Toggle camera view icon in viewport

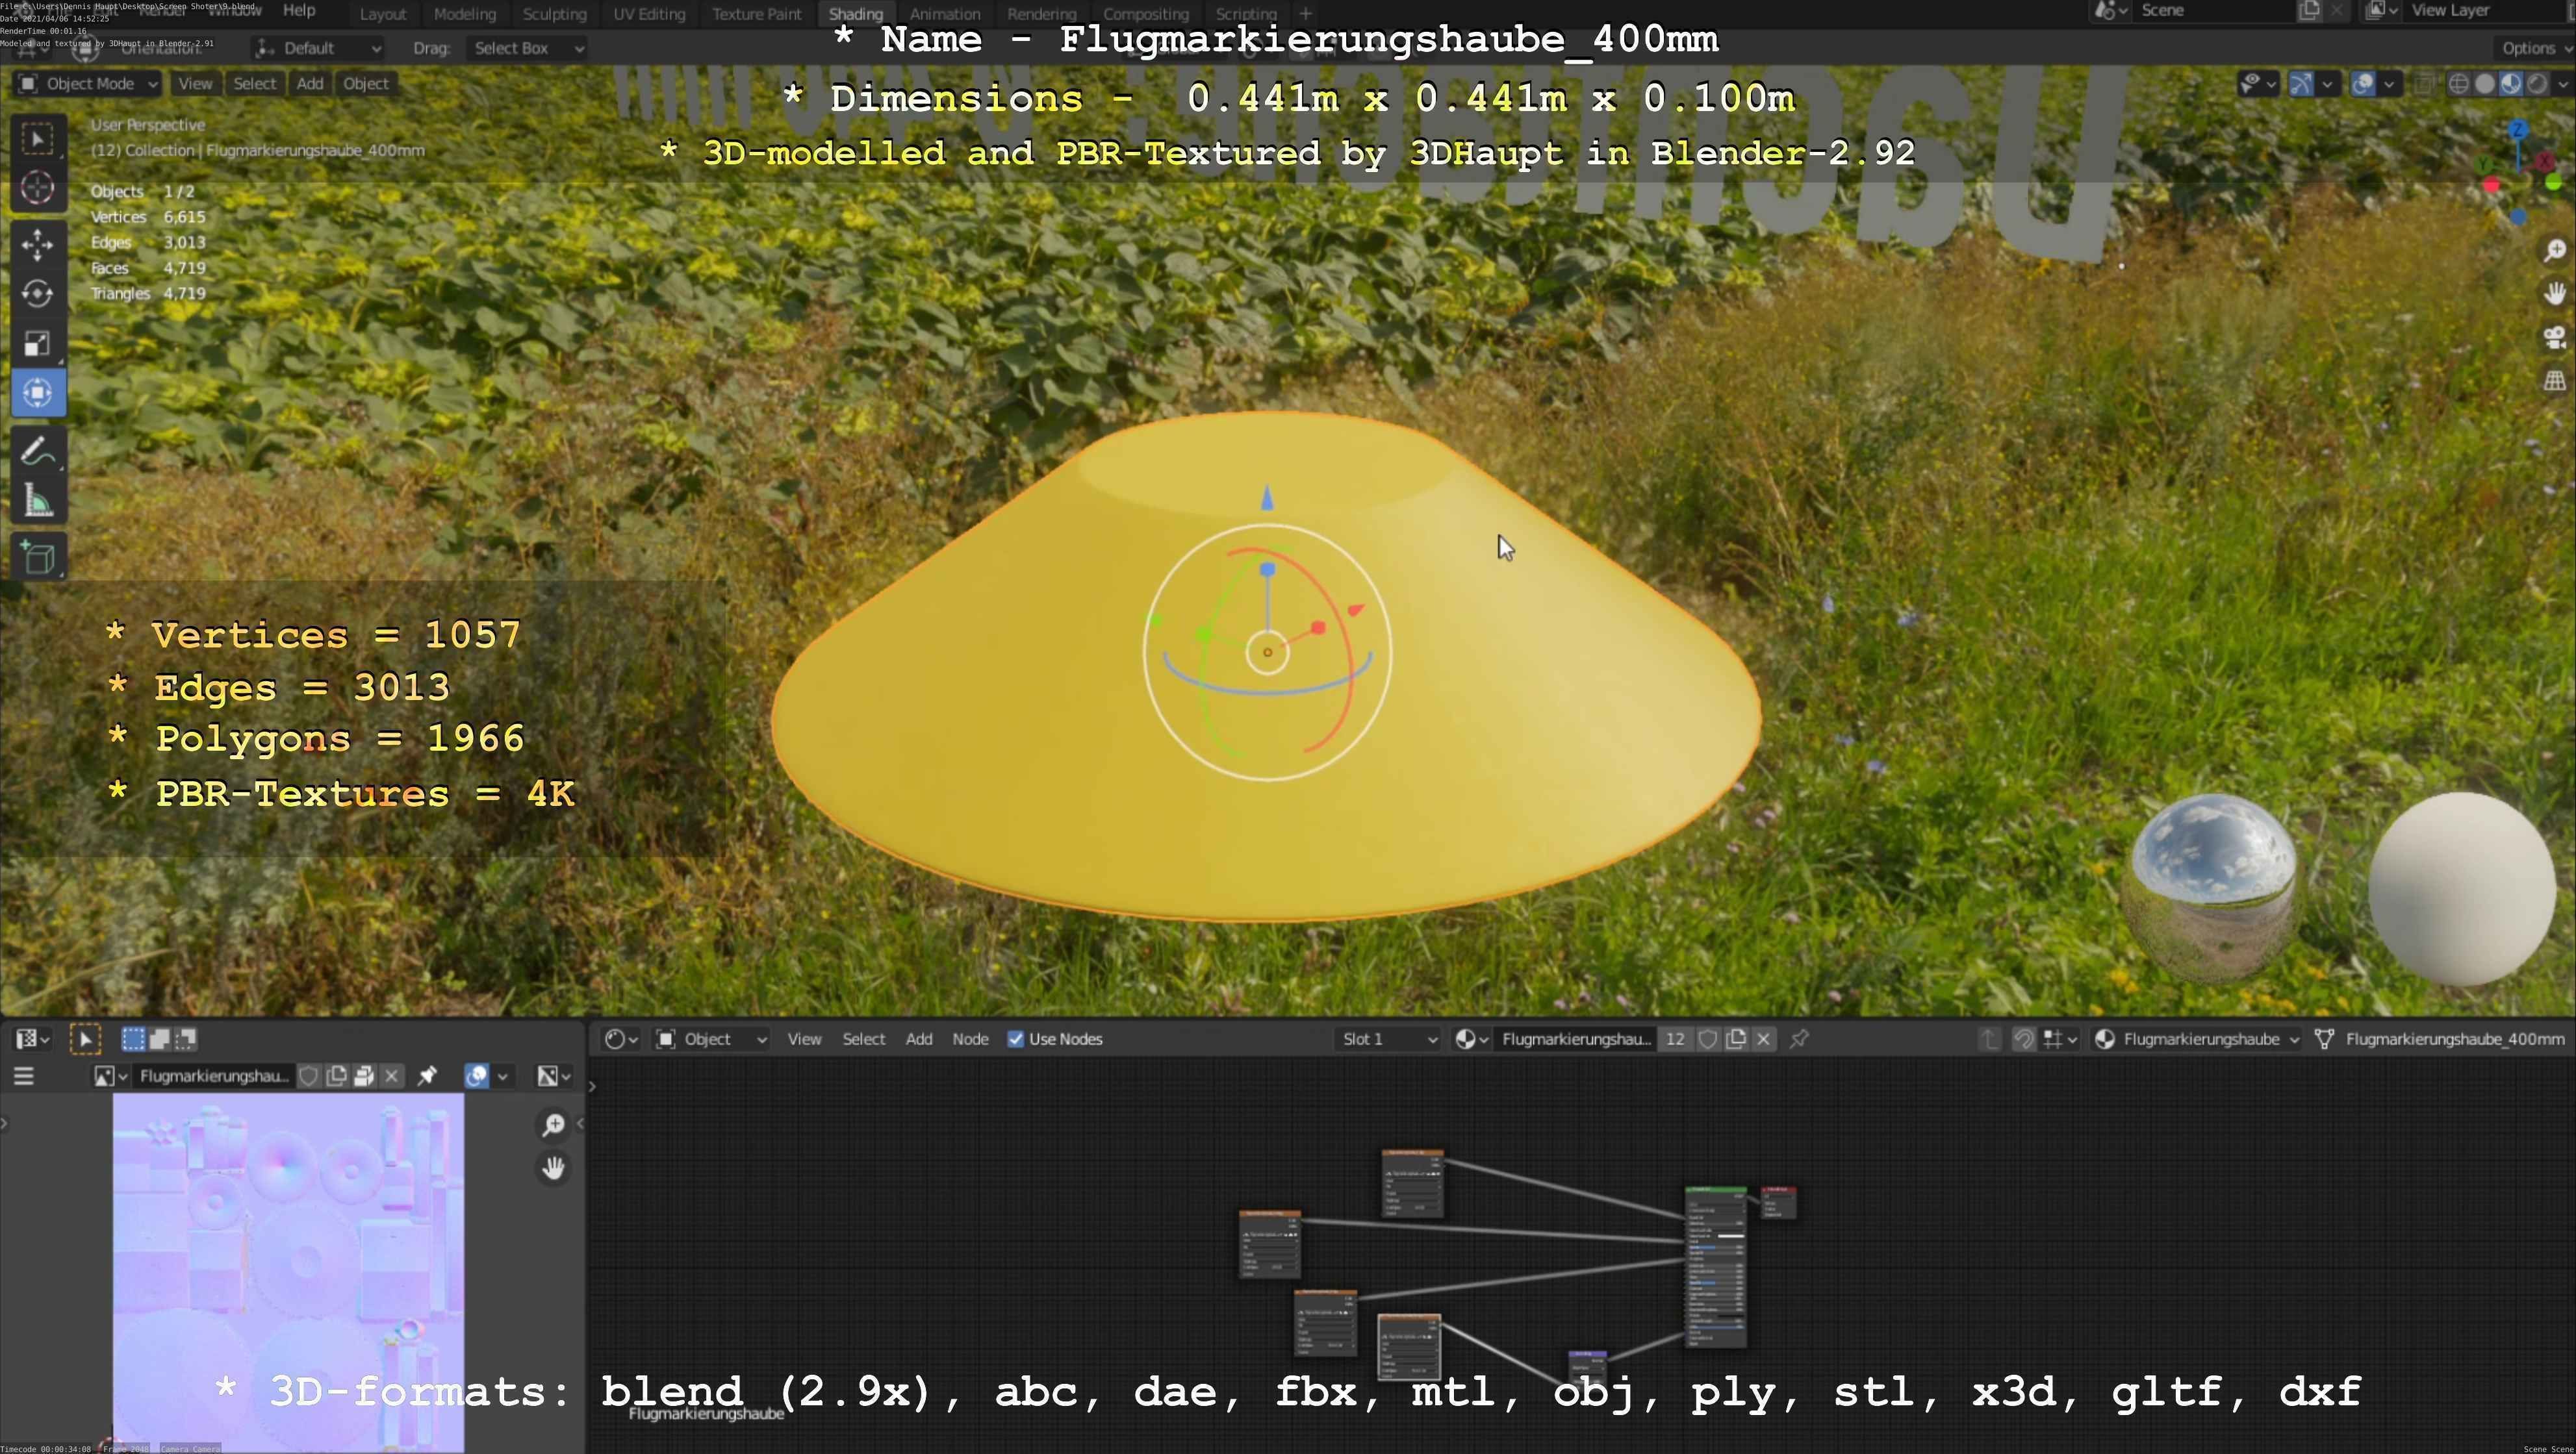pyautogui.click(x=2555, y=338)
